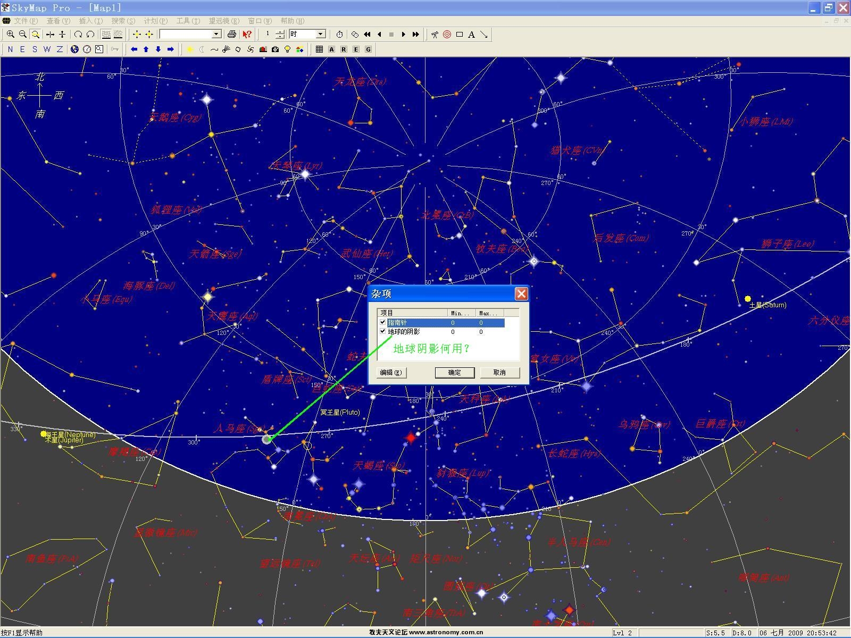
Task: Click the blue down arrow pan button
Action: pyautogui.click(x=158, y=49)
